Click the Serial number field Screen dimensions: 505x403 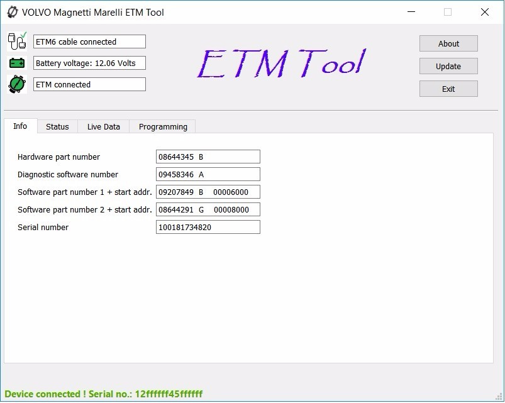coord(208,227)
